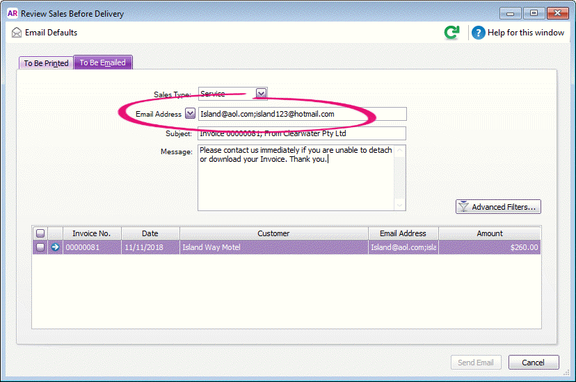This screenshot has width=576, height=382.
Task: Sort by the Invoice No. column header
Action: click(x=92, y=233)
